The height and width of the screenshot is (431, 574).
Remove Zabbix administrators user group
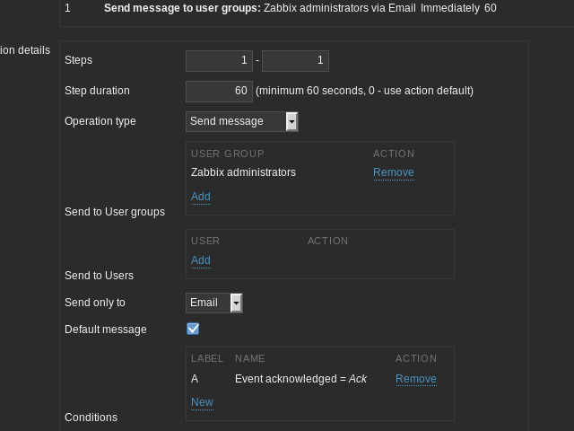[x=394, y=172]
